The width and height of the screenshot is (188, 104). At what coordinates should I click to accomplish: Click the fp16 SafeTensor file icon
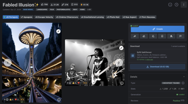tap(133, 56)
